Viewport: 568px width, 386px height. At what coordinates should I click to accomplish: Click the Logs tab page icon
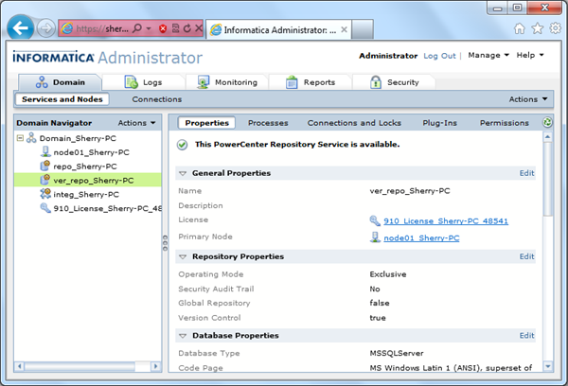pyautogui.click(x=132, y=82)
